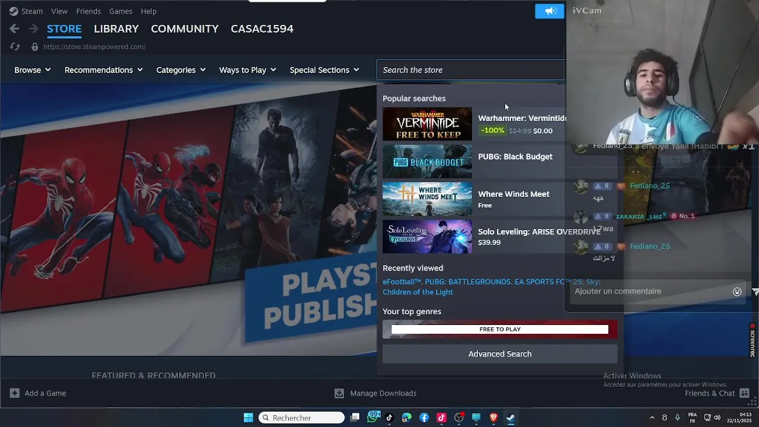Click the Advanced Search button
Screen dimensions: 759x427
click(500, 354)
